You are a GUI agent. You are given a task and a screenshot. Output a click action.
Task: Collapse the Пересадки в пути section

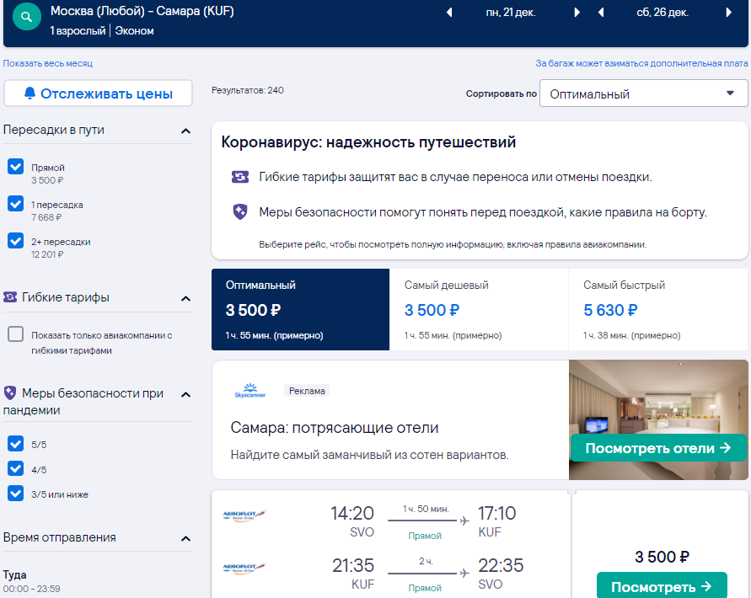[185, 131]
